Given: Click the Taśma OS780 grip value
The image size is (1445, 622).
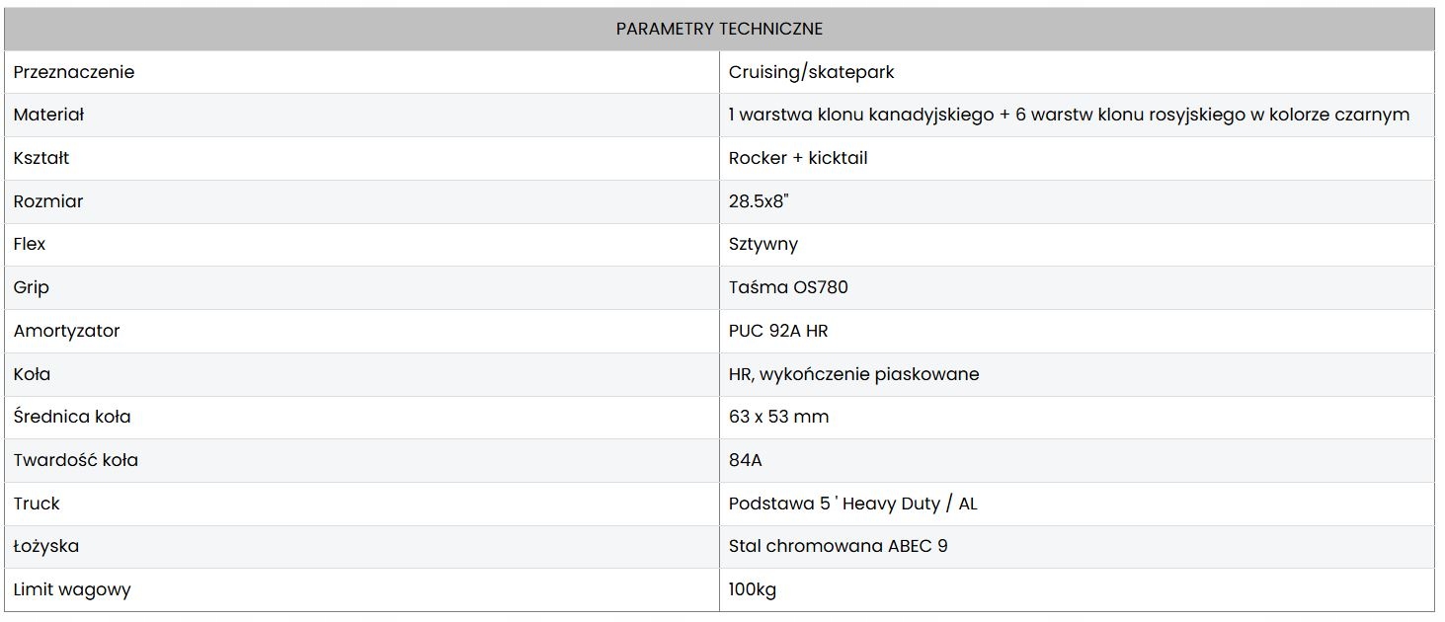Looking at the screenshot, I should click(x=788, y=287).
